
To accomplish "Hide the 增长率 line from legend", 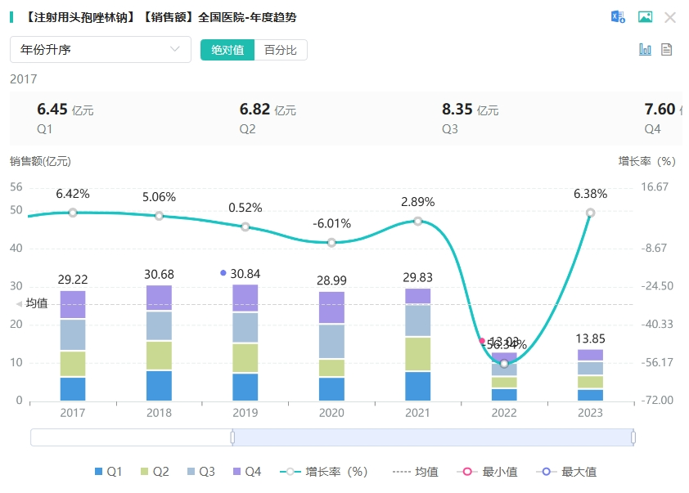I will 324,472.
